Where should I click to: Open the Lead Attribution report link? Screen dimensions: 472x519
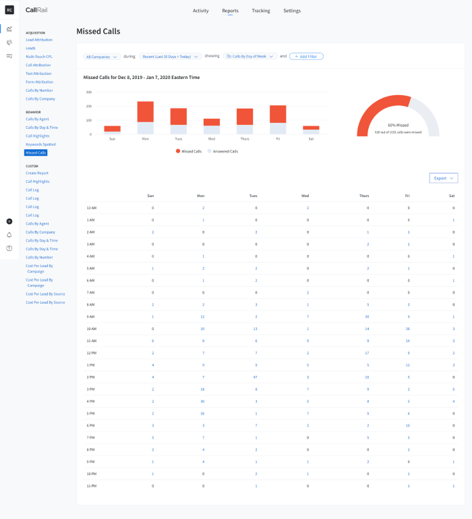39,40
